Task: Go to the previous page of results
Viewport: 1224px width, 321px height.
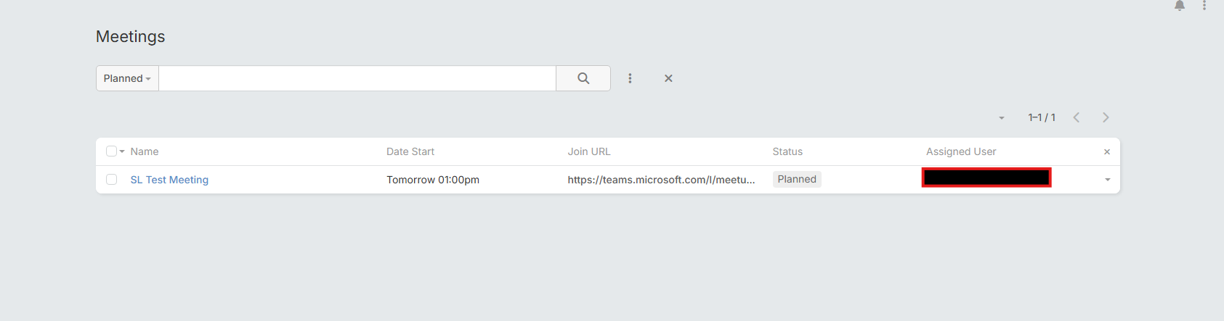Action: (1077, 117)
